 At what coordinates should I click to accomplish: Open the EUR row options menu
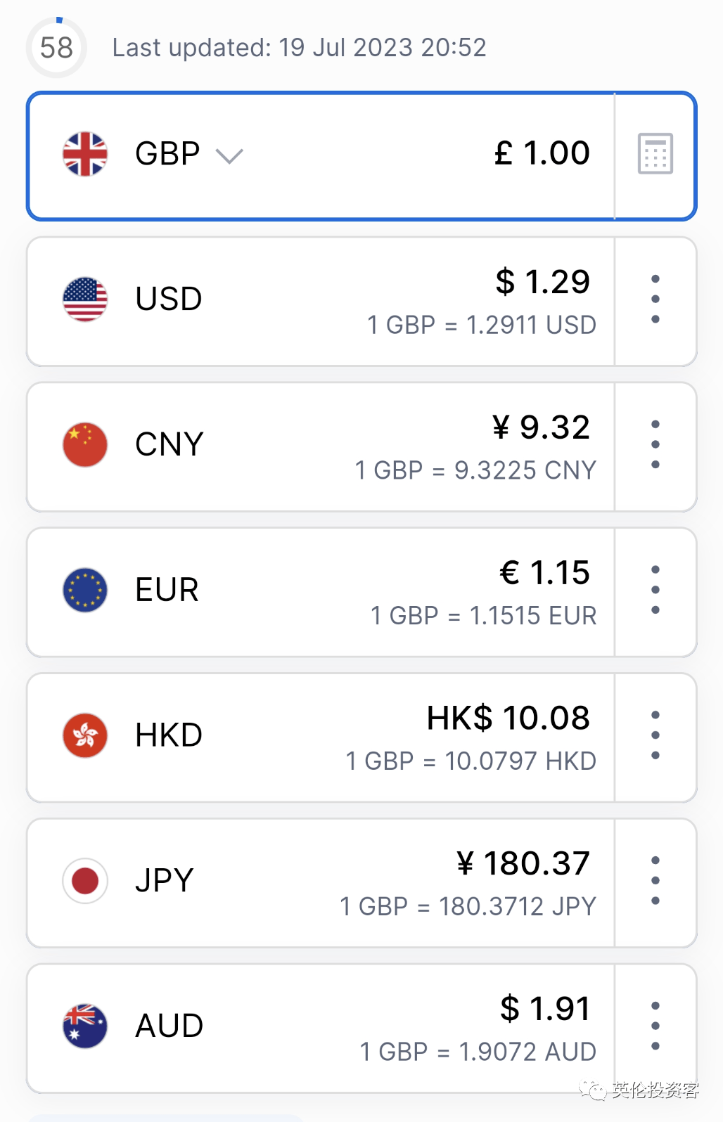tap(655, 590)
